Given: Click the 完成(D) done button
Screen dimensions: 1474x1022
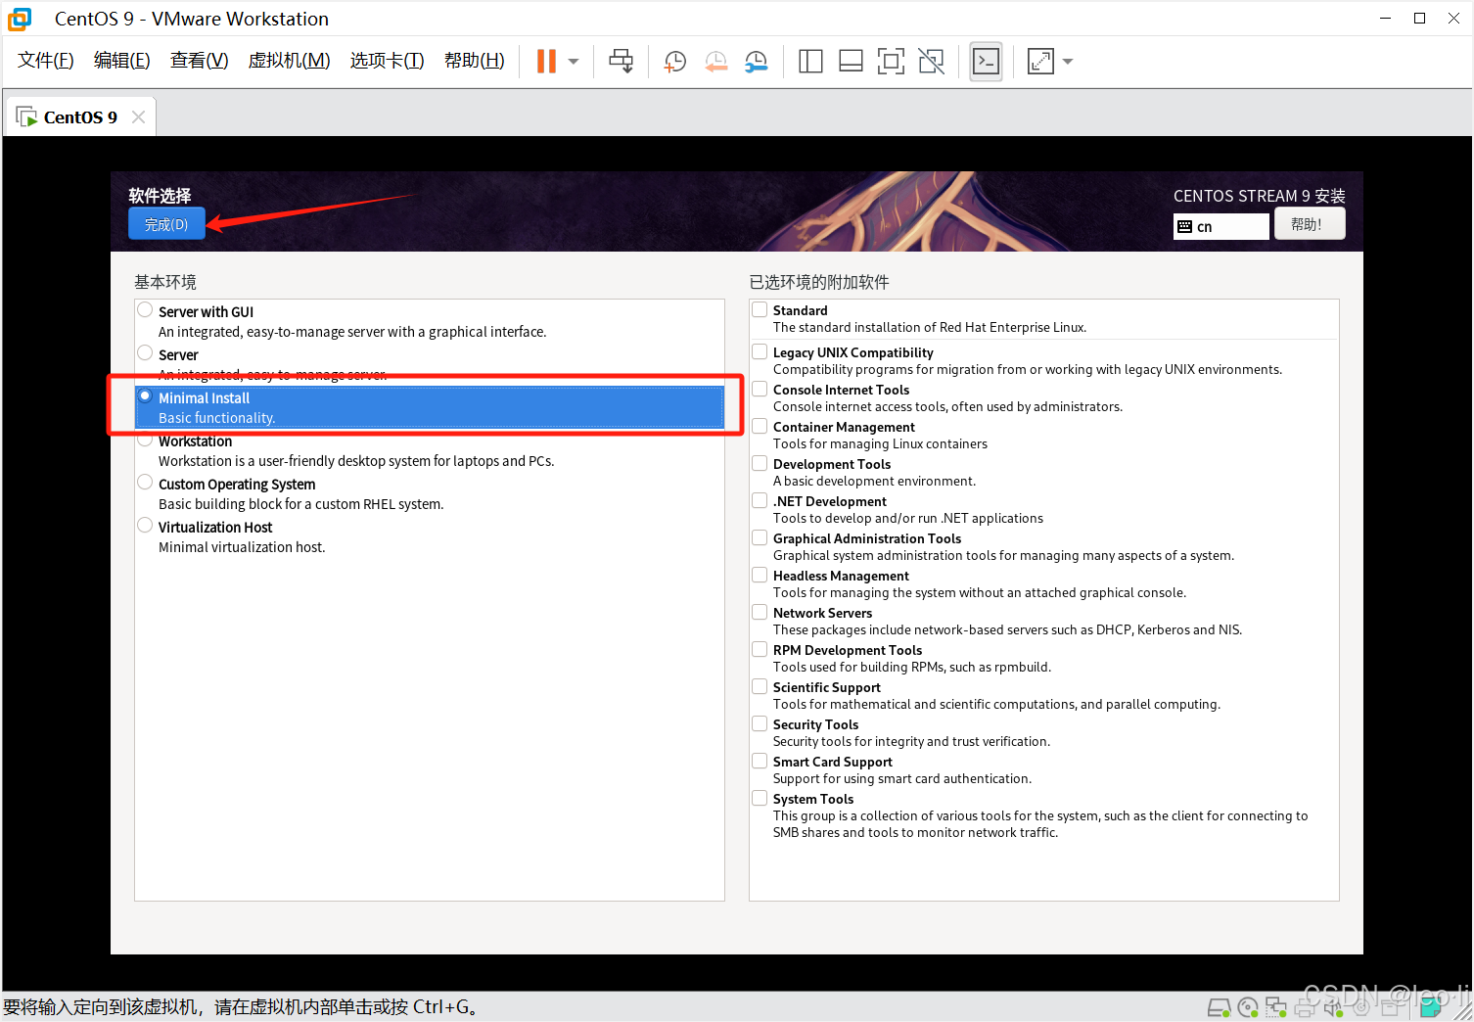Looking at the screenshot, I should coord(166,224).
